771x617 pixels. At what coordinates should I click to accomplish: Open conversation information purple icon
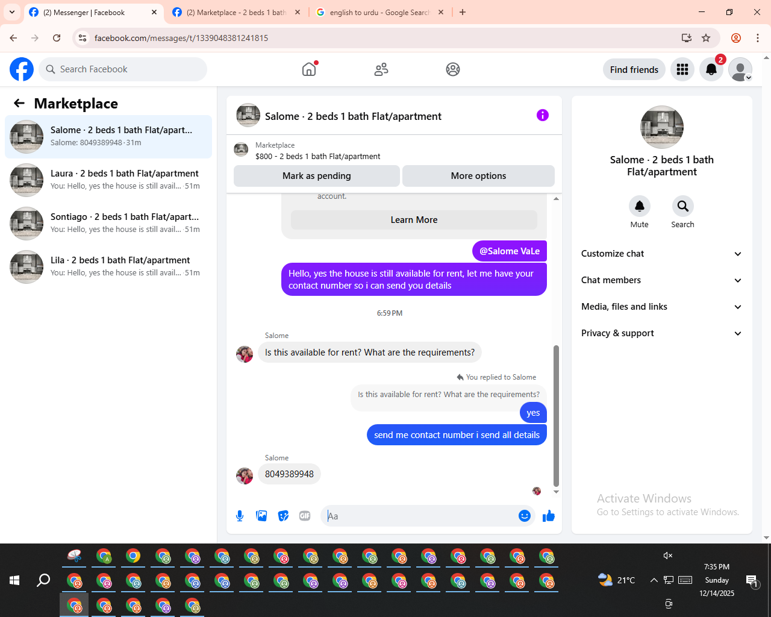click(x=543, y=115)
